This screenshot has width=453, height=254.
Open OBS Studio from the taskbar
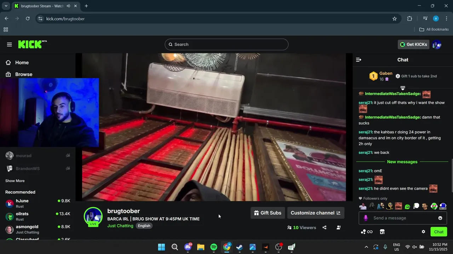point(279,247)
